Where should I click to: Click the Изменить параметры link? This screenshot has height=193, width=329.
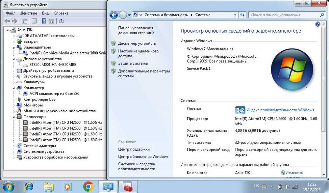click(x=294, y=174)
